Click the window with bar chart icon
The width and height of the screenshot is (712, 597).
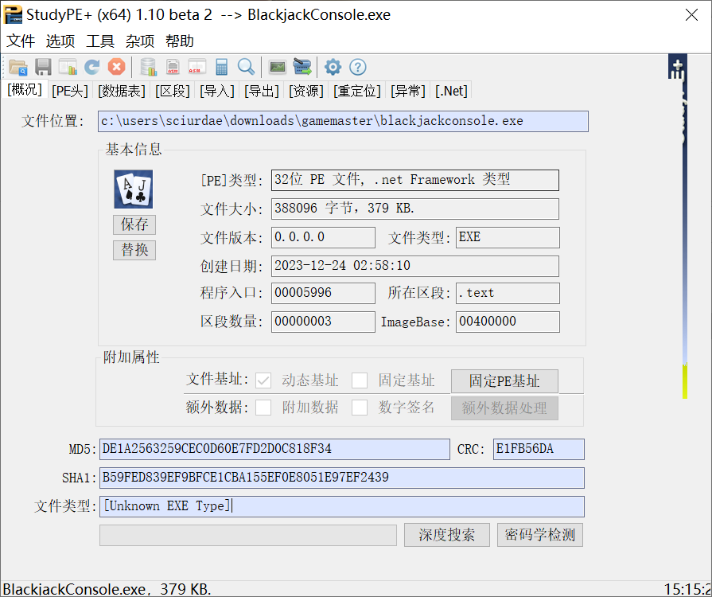point(68,67)
